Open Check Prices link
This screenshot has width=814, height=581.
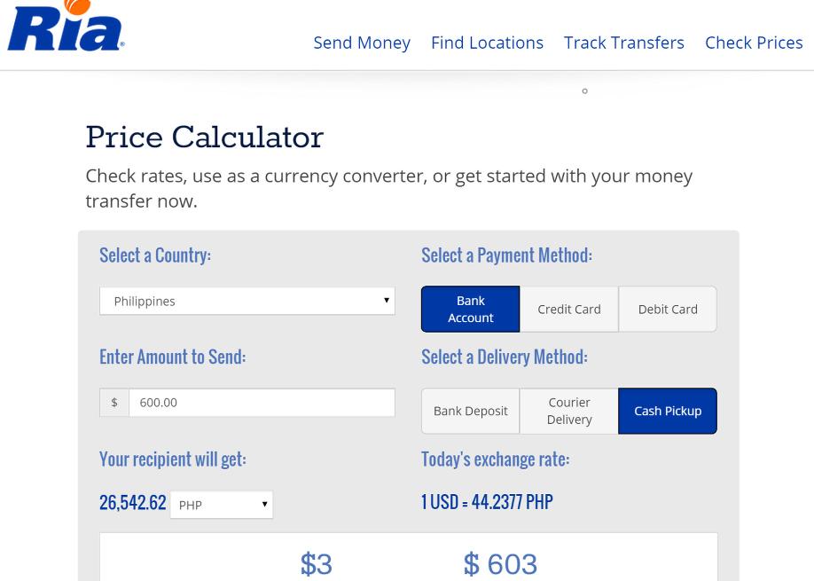[x=754, y=43]
